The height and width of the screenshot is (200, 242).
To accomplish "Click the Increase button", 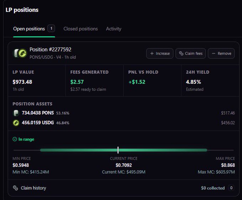I will (x=160, y=53).
